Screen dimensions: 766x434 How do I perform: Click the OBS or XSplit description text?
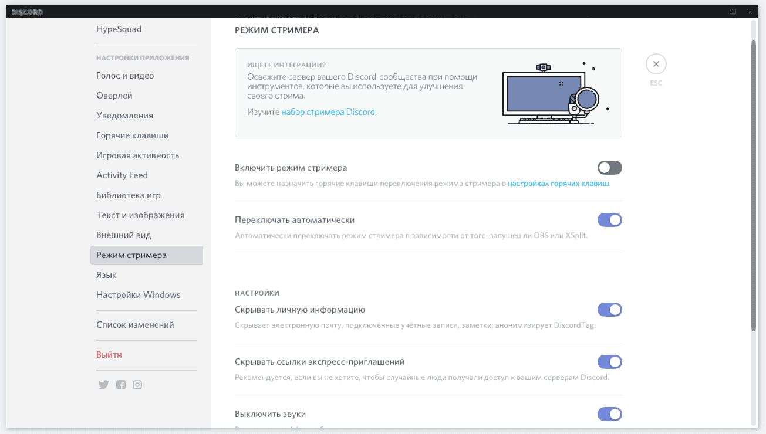411,236
